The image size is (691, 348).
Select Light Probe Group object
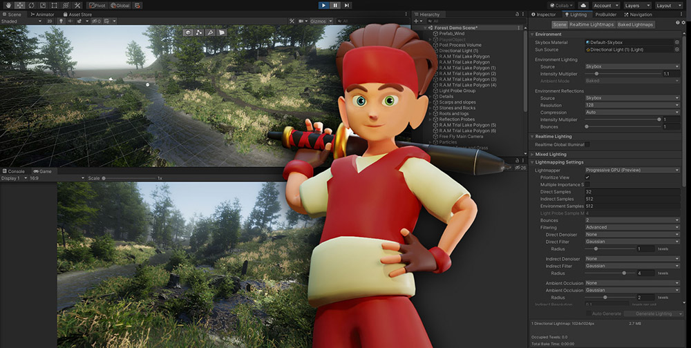[x=457, y=90]
